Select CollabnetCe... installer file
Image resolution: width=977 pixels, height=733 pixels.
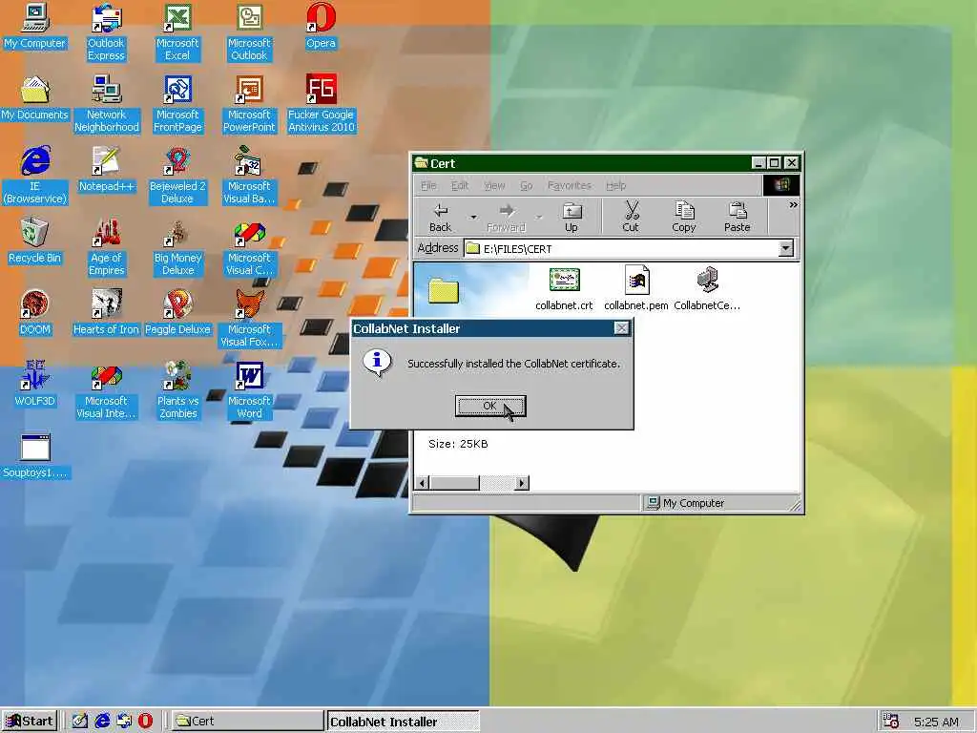[x=707, y=289]
